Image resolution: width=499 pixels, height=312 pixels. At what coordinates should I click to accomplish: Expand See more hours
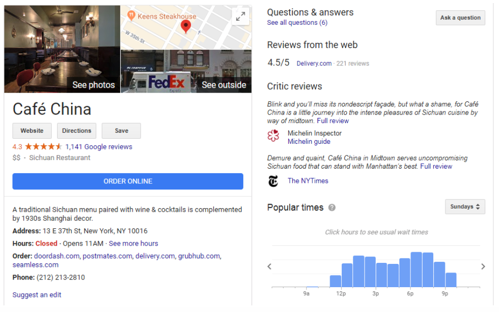coord(133,244)
